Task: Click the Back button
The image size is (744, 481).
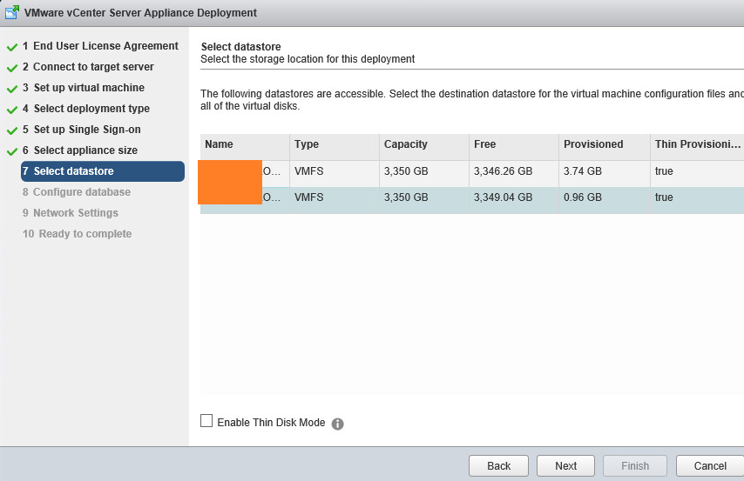Action: 498,466
